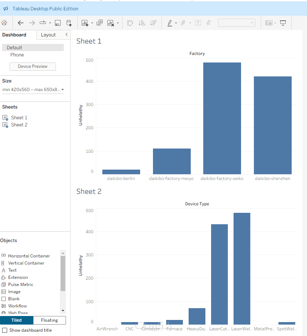This screenshot has height=336, width=307.
Task: Click the Objects list scrollbar thumb
Action: 63,274
